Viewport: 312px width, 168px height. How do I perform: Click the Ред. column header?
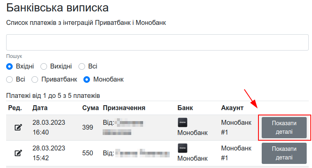click(15, 108)
